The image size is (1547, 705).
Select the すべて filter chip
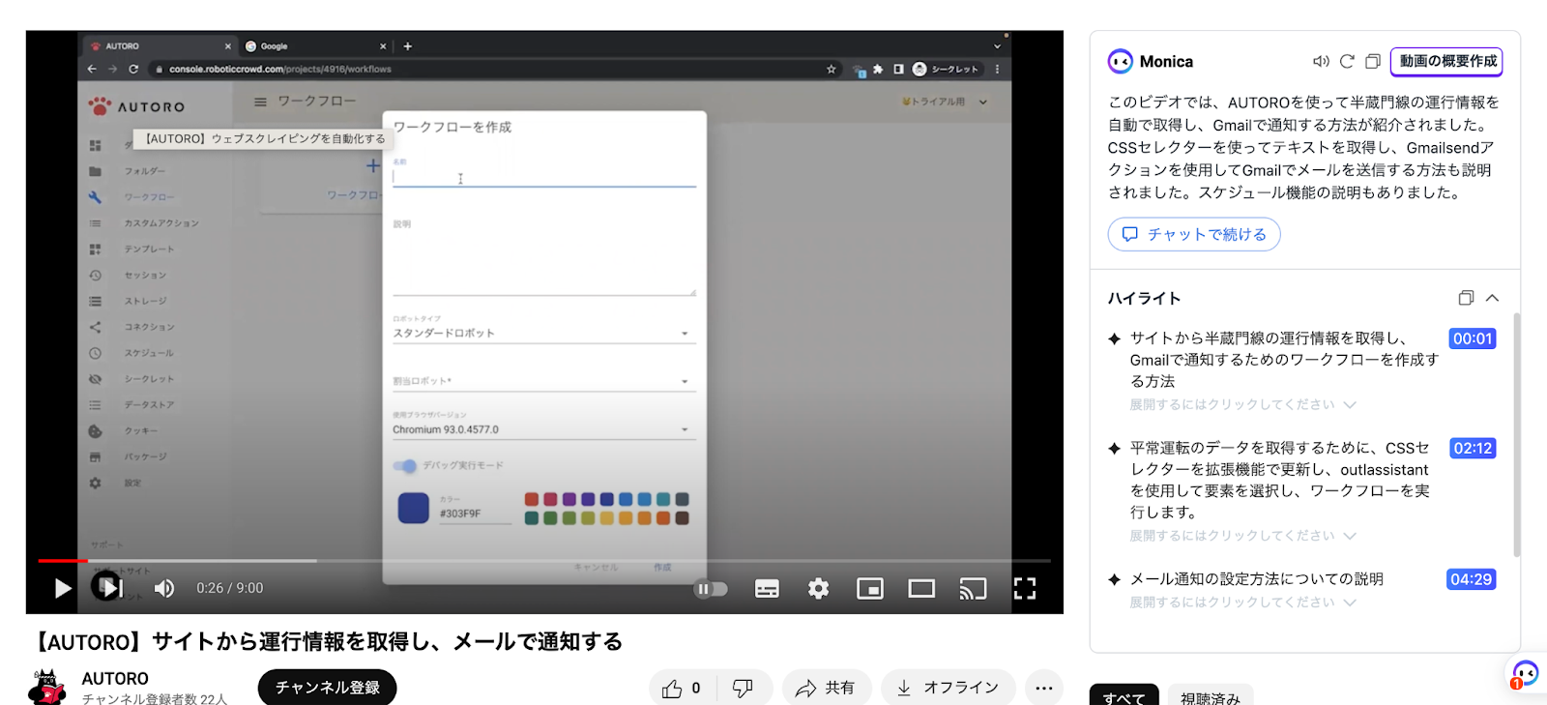click(x=1124, y=696)
